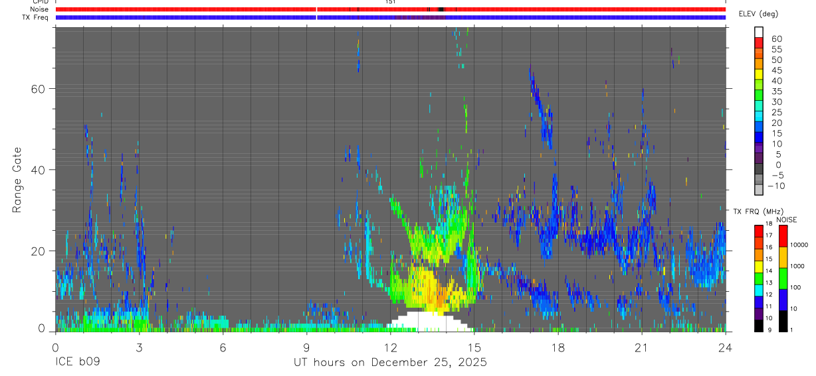Image resolution: width=816 pixels, height=376 pixels.
Task: Click x-axis tick label '24'
Action: tap(725, 347)
